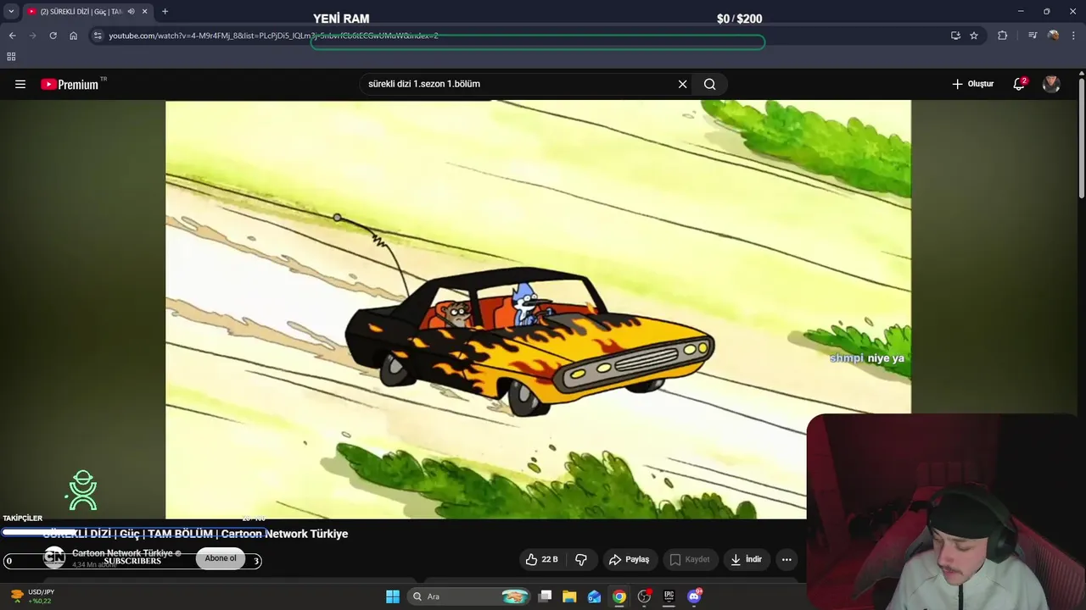Open YouTube notifications bell
This screenshot has height=610, width=1086.
point(1019,84)
